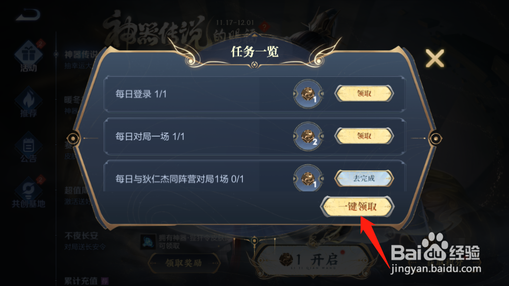The width and height of the screenshot is (509, 286).
Task: Tap 去完成 for the 狄仁杰 task
Action: pos(364,178)
